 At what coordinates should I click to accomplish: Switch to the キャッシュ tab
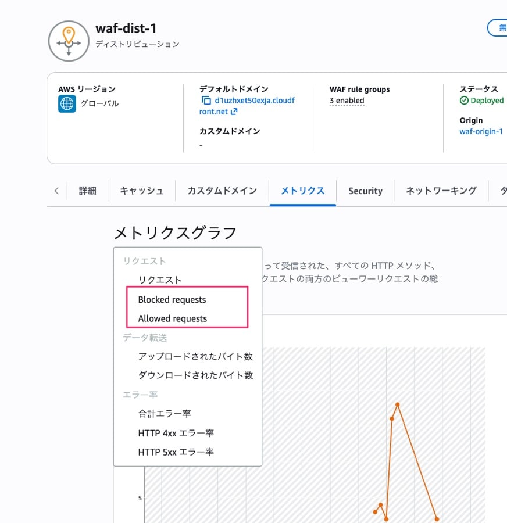141,191
